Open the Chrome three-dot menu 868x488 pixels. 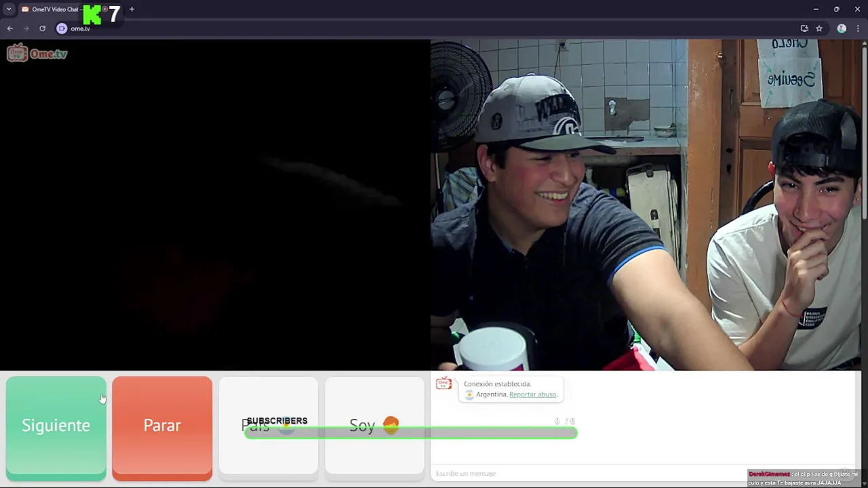[858, 28]
